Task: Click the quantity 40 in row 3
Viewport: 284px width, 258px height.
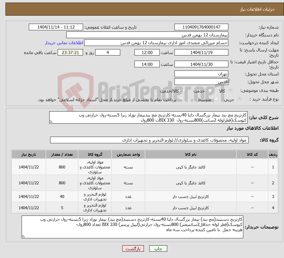Action: (x=62, y=196)
